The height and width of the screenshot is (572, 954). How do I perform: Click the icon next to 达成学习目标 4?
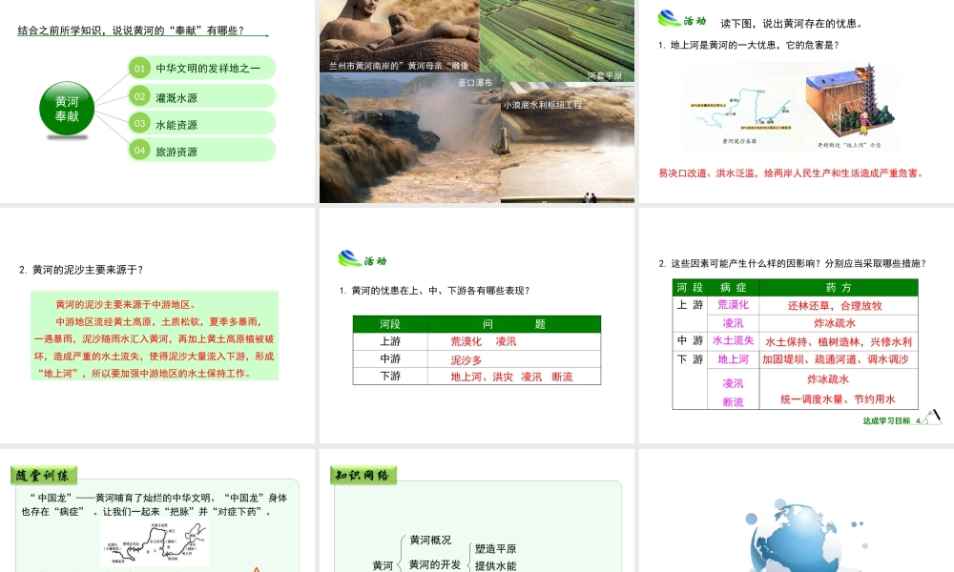932,417
